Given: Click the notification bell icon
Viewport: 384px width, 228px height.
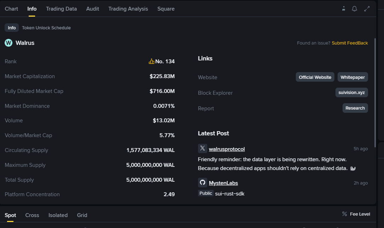Looking at the screenshot, I should 354,9.
